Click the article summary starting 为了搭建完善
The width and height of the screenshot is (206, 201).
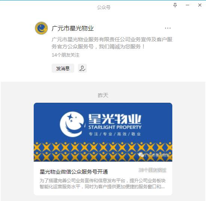pos(102,183)
